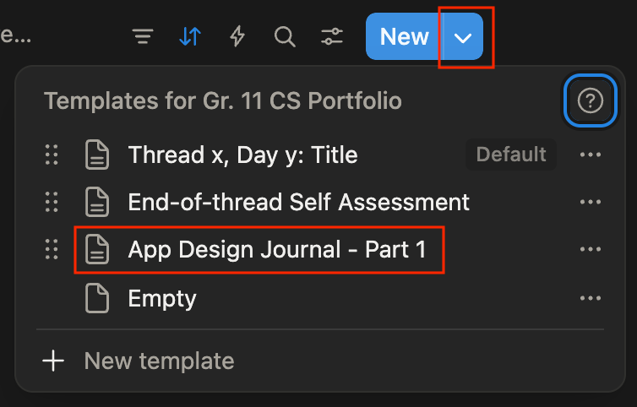Click the blue New button
Screen dimensions: 637x407
tap(404, 37)
